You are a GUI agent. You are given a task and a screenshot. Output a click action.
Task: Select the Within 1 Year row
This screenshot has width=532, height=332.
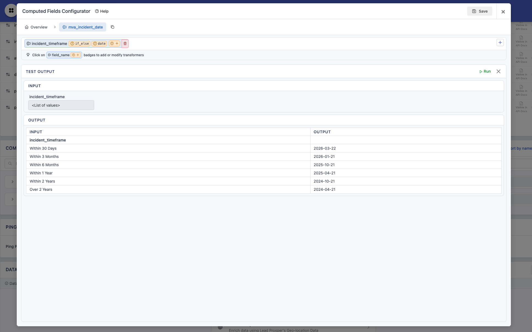click(x=41, y=173)
